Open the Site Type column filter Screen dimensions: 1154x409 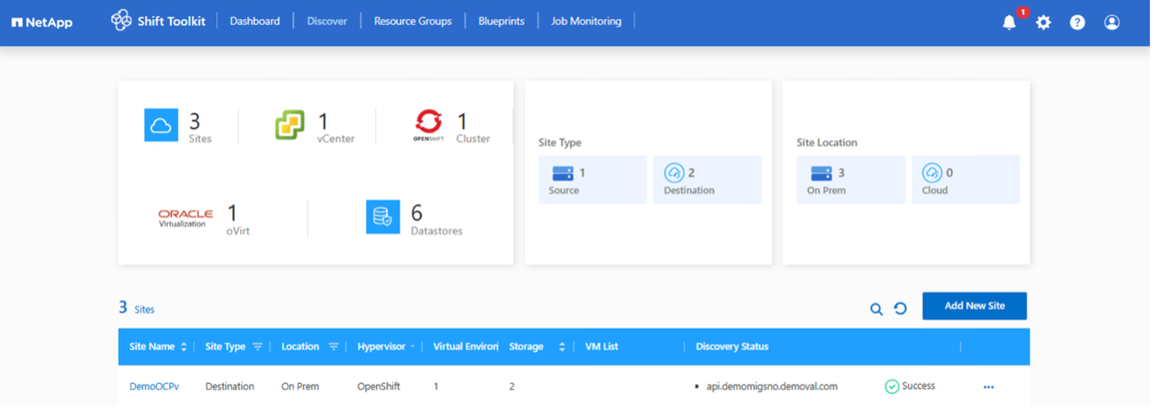[258, 347]
